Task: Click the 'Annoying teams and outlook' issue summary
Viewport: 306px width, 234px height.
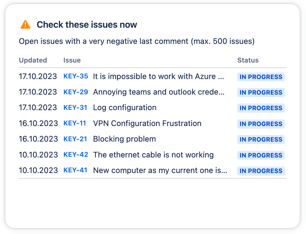Action: [159, 92]
